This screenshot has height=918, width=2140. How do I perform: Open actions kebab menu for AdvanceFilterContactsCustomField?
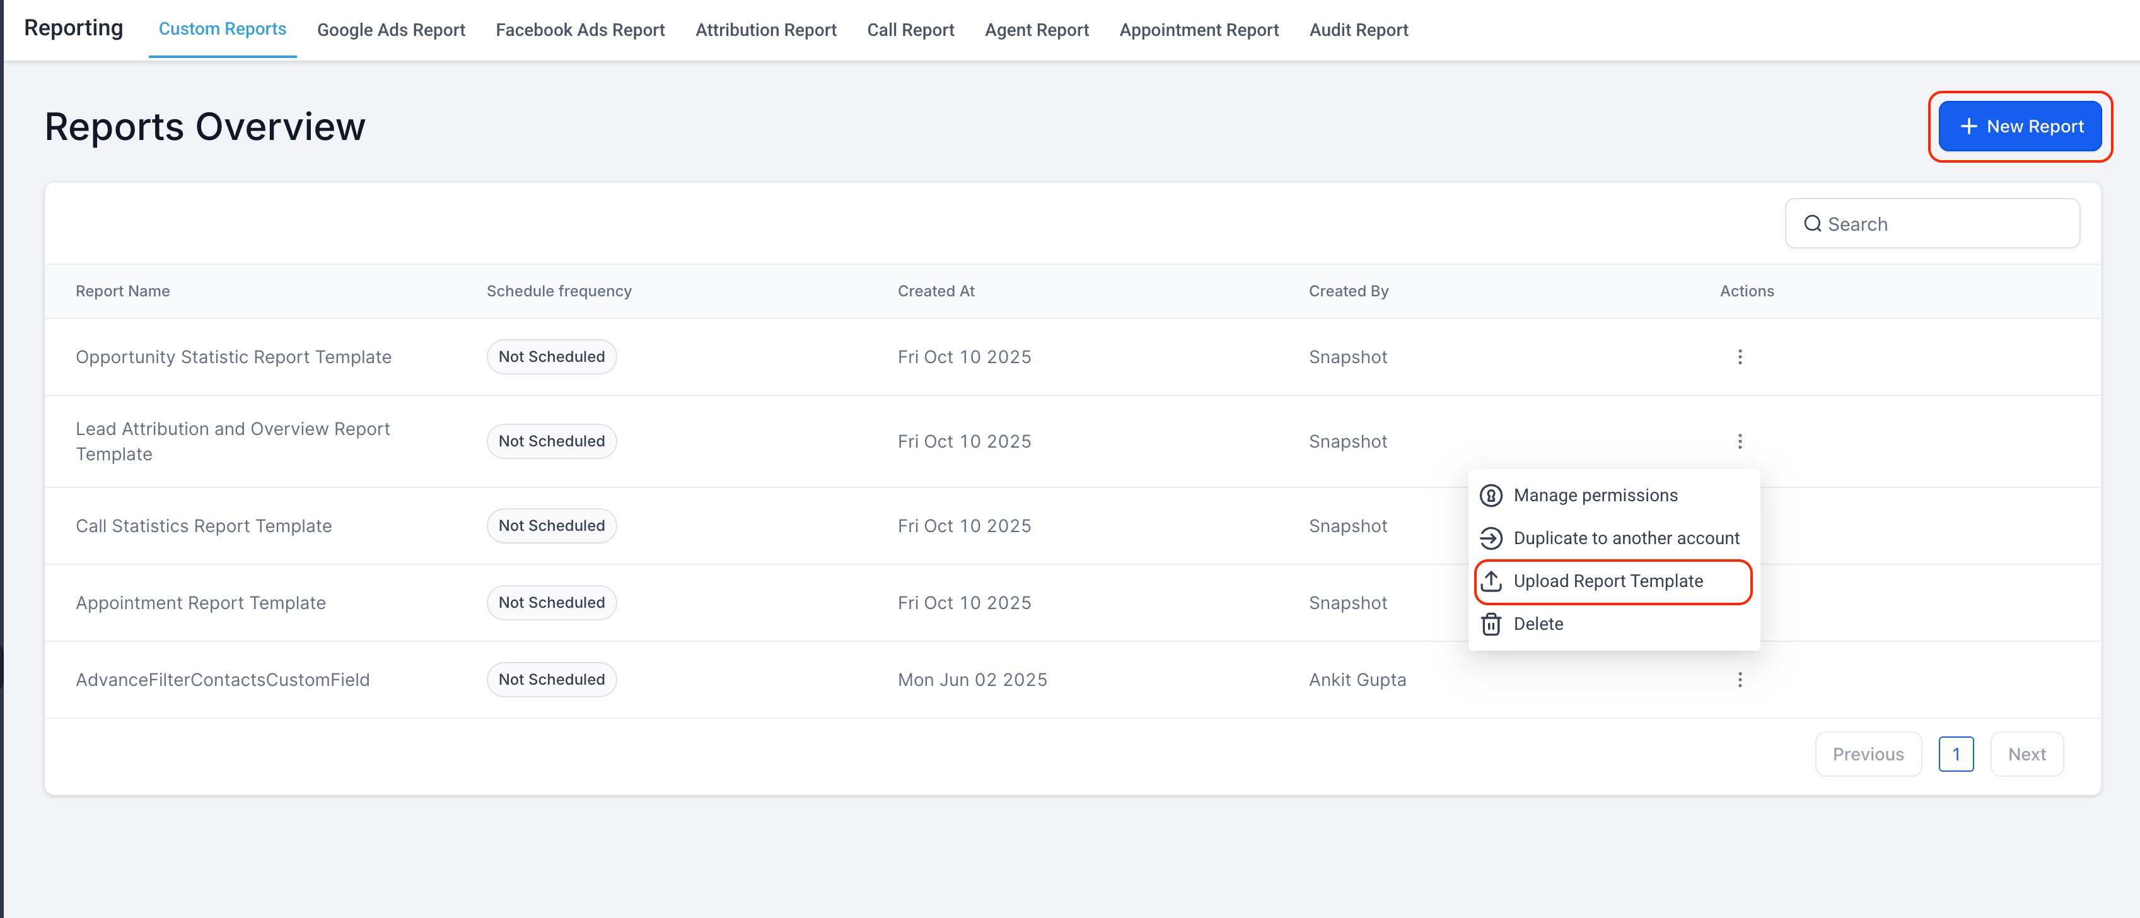[x=1740, y=680]
